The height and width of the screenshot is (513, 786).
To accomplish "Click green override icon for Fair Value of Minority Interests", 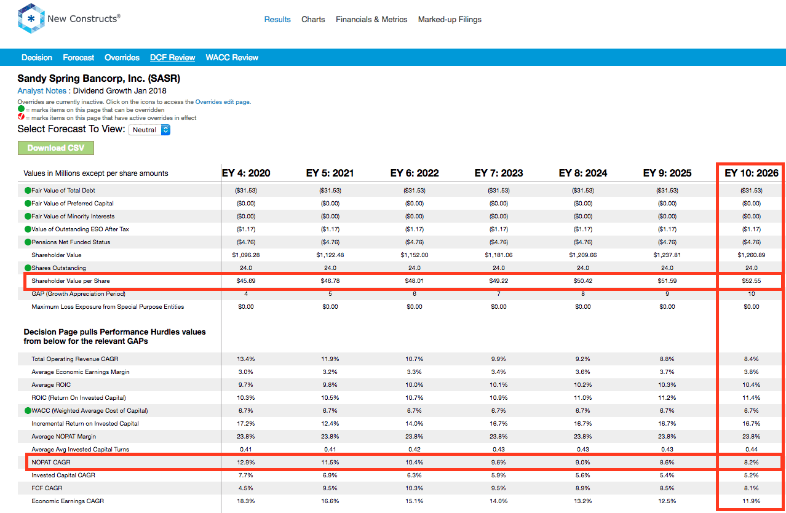I will pyautogui.click(x=28, y=217).
